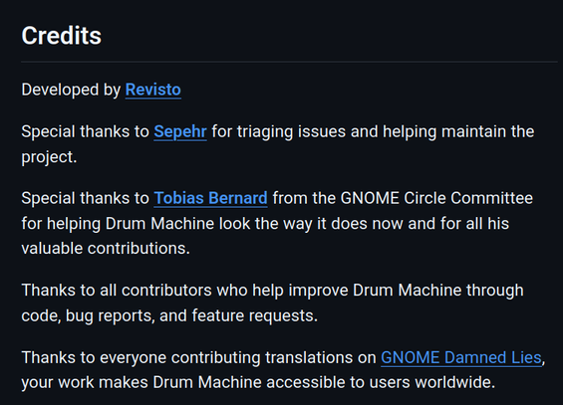Open the Revisto developer link

[x=153, y=90]
